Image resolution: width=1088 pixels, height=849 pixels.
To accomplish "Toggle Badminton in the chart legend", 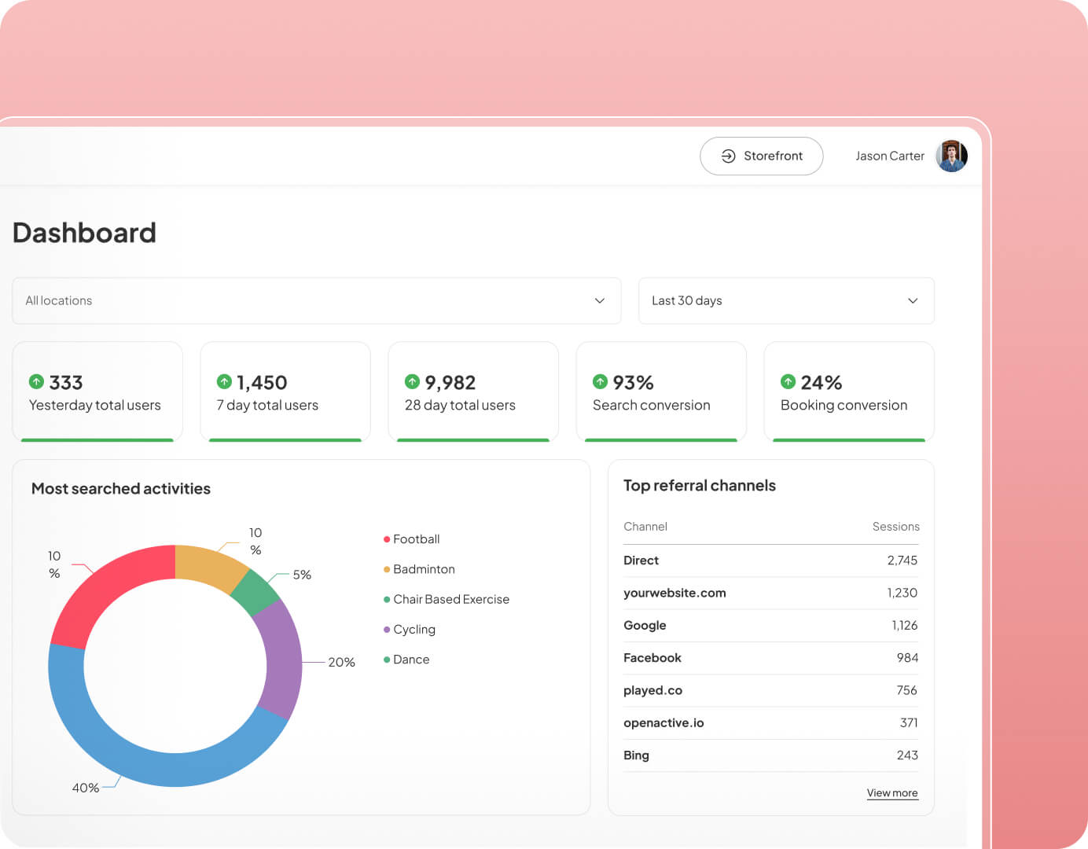I will click(423, 569).
